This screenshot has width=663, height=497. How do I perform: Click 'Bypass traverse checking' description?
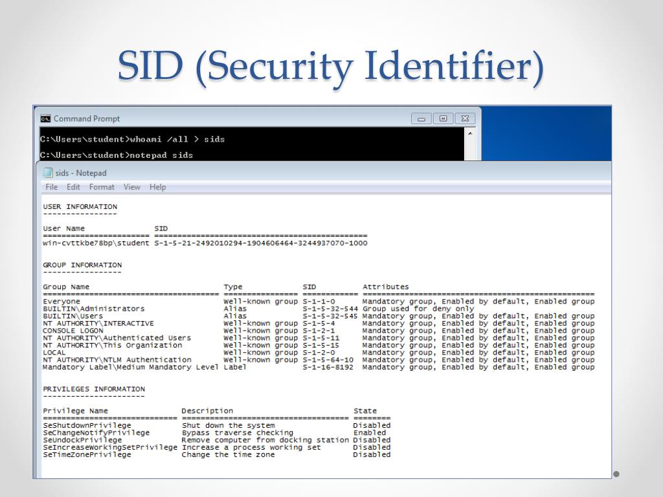pyautogui.click(x=237, y=433)
